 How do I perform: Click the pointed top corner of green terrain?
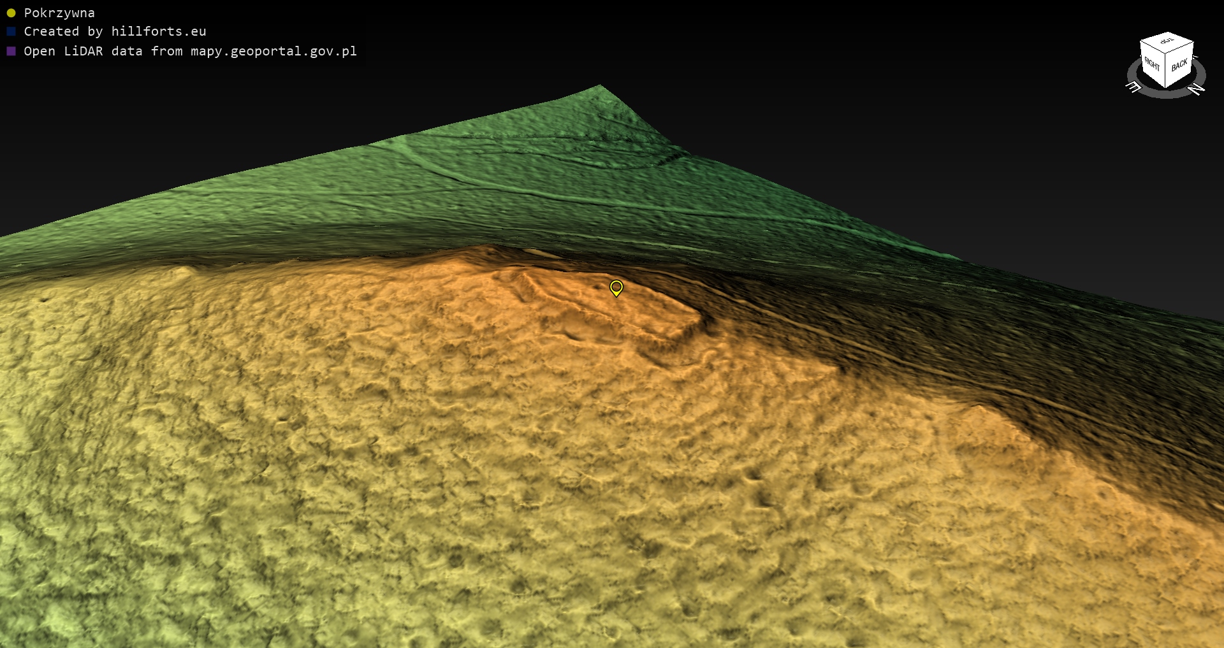click(x=600, y=86)
